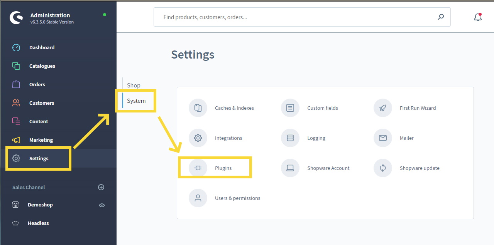Open Users & permissions person icon
The image size is (494, 245).
click(x=198, y=198)
